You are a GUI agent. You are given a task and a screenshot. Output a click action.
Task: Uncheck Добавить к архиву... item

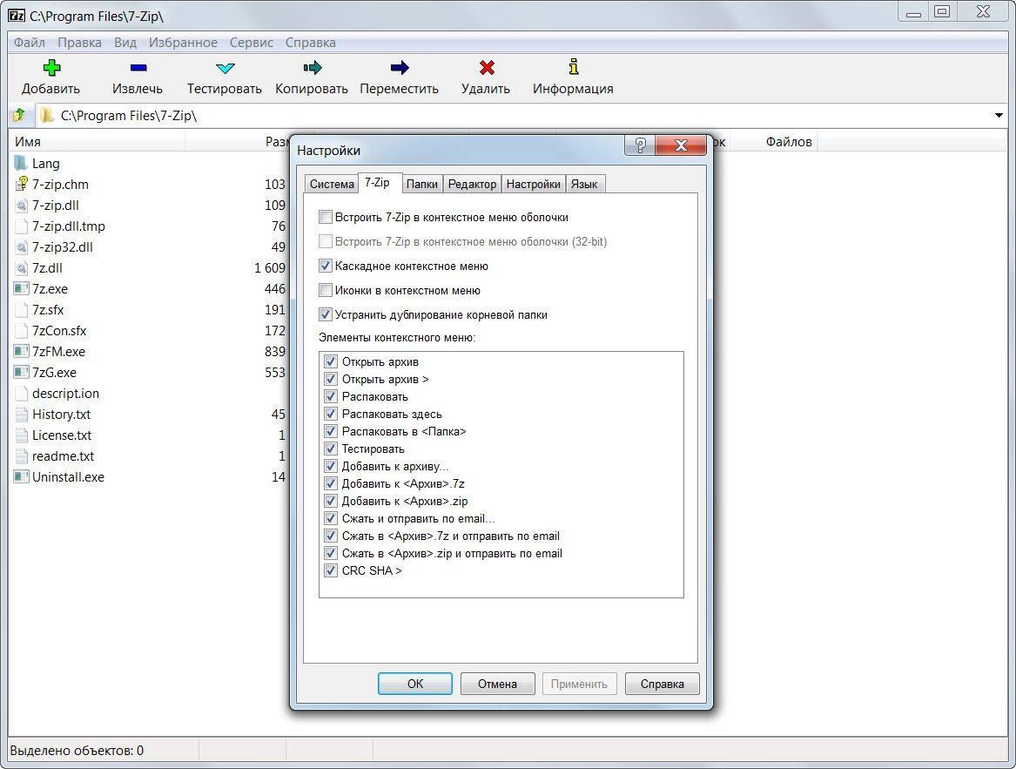[x=331, y=466]
